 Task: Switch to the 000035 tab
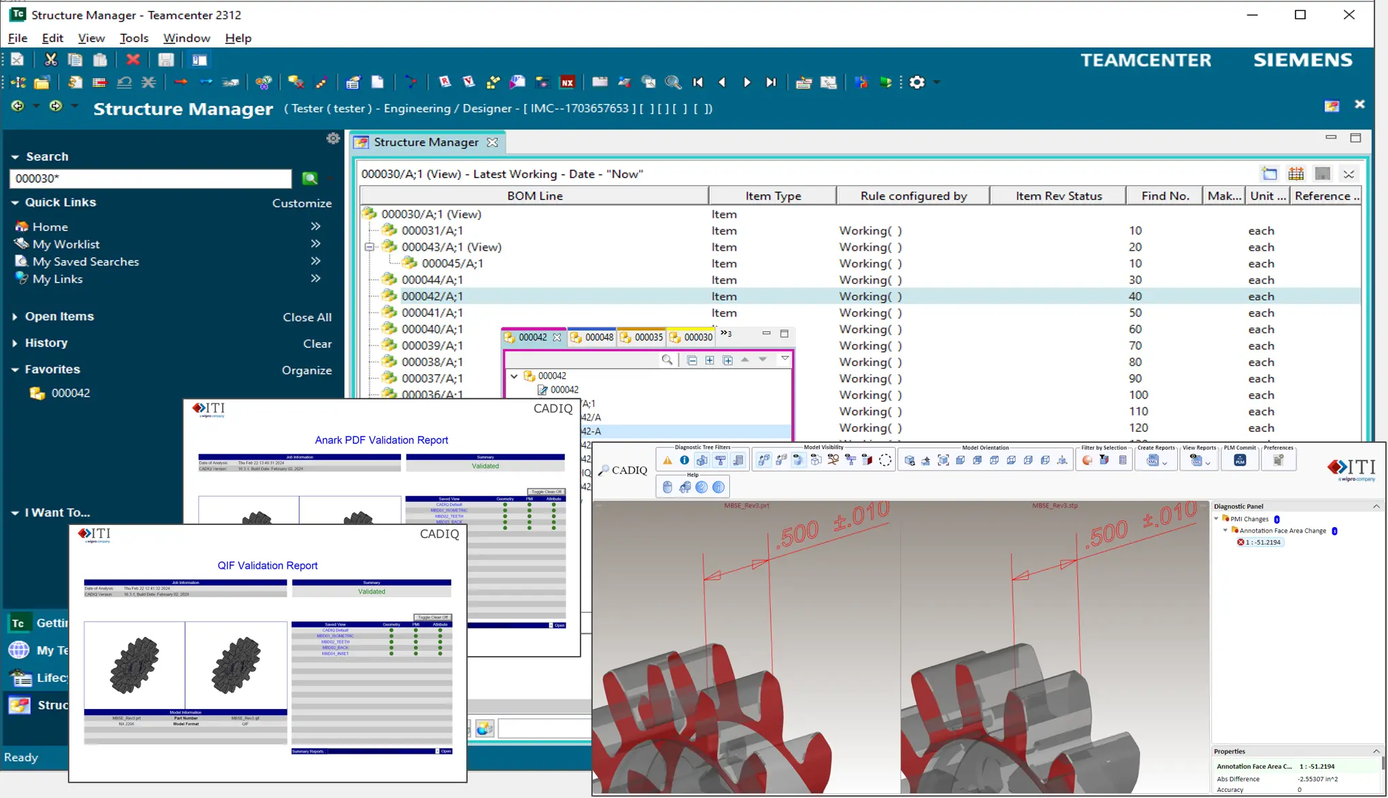coord(642,338)
